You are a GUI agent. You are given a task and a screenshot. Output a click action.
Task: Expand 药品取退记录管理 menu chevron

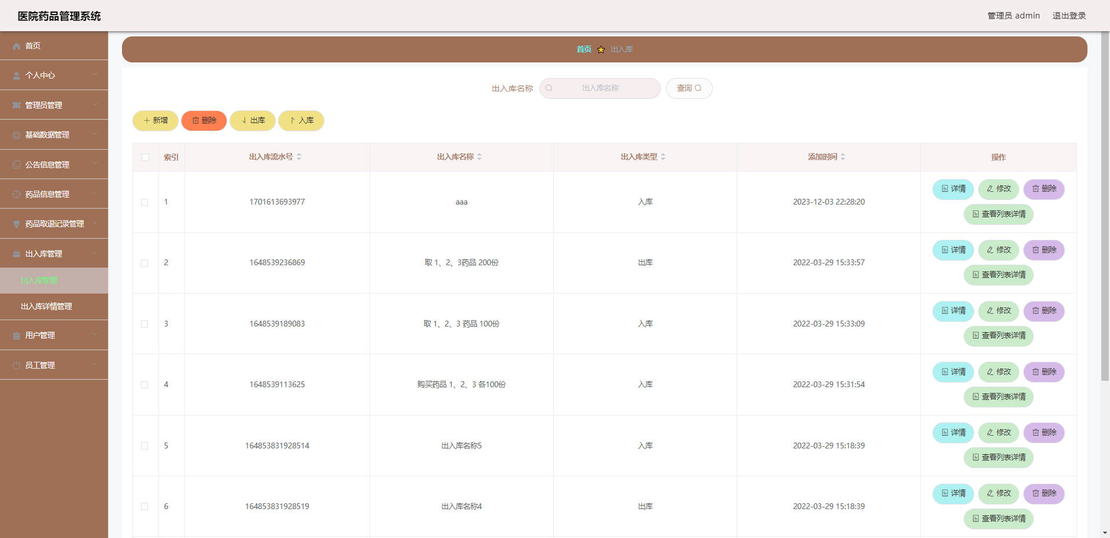click(95, 224)
